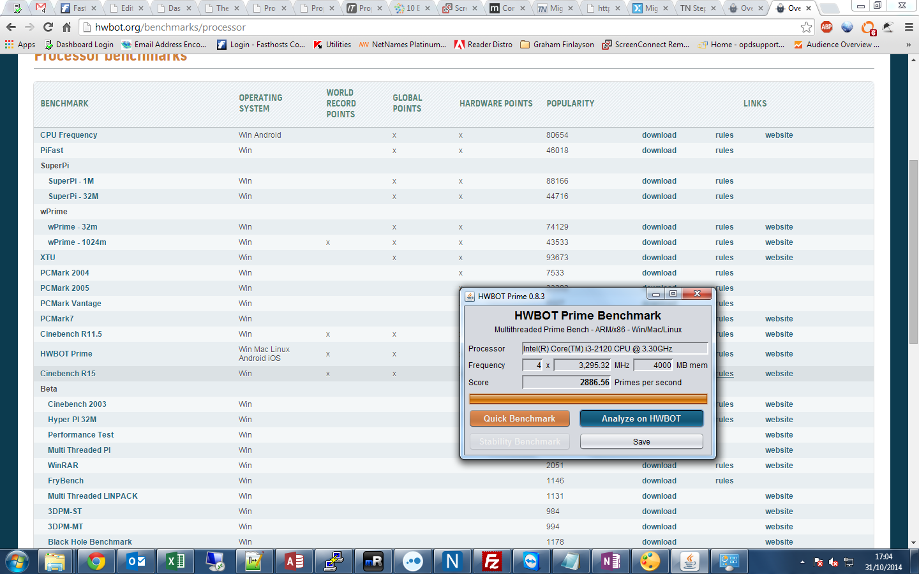Open the Apps bookmarks shortcut
The width and height of the screenshot is (919, 574).
20,45
